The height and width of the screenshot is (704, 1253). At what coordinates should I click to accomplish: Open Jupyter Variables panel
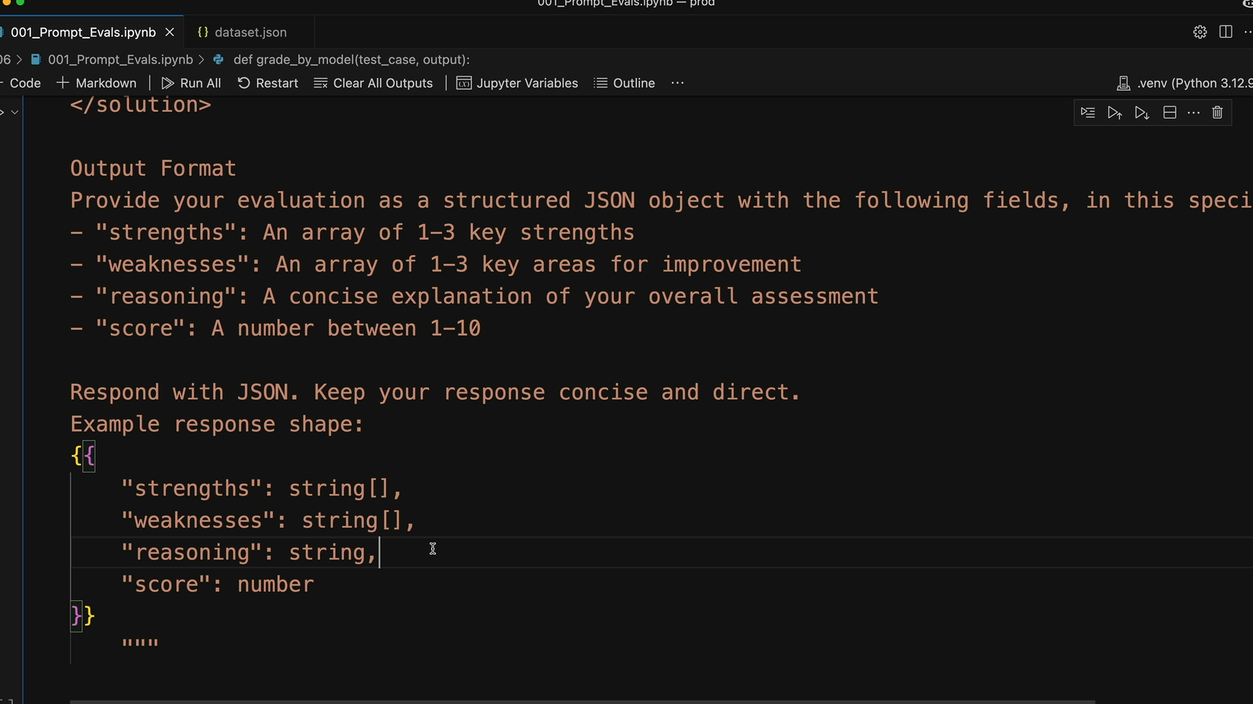517,83
